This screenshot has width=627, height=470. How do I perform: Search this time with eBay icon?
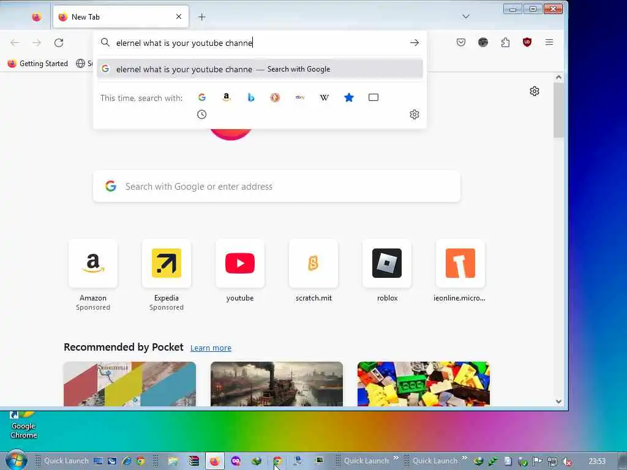point(300,97)
